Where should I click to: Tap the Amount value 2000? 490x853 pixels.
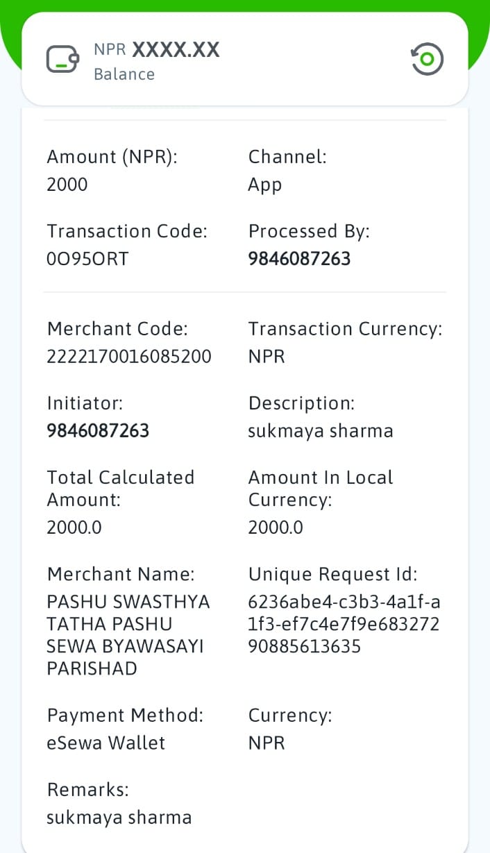click(67, 185)
